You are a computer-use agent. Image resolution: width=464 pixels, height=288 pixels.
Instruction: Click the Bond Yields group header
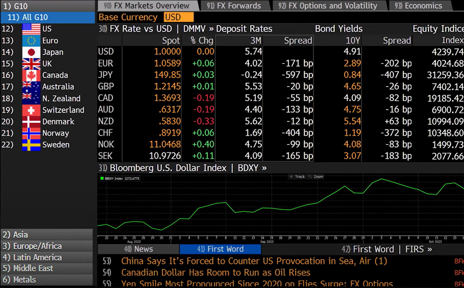(339, 29)
